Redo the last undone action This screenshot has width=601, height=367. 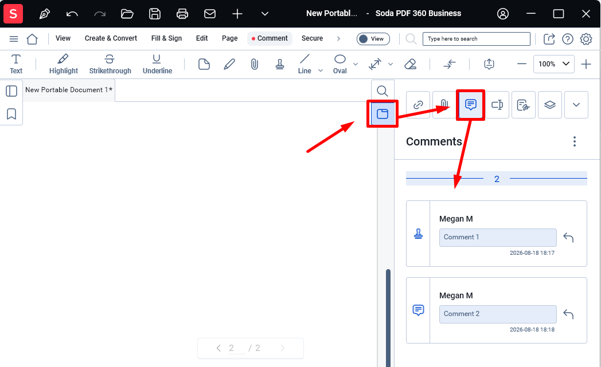100,14
